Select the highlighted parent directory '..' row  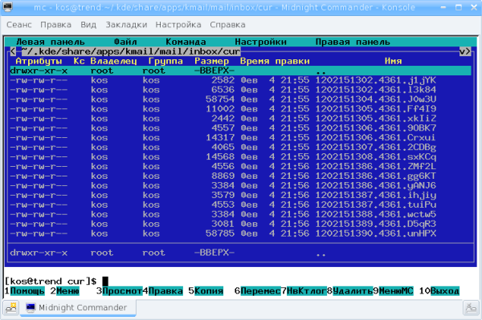240,71
